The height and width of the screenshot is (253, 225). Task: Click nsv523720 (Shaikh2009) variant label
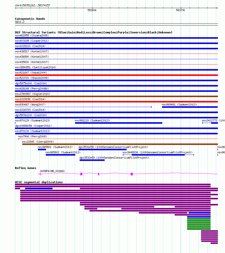[32, 78]
